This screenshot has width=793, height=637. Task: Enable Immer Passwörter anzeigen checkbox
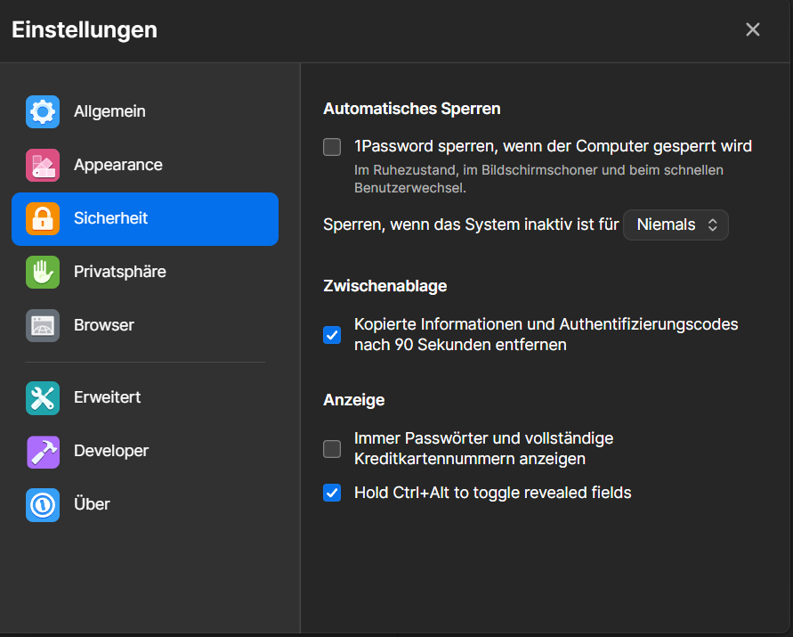point(332,449)
